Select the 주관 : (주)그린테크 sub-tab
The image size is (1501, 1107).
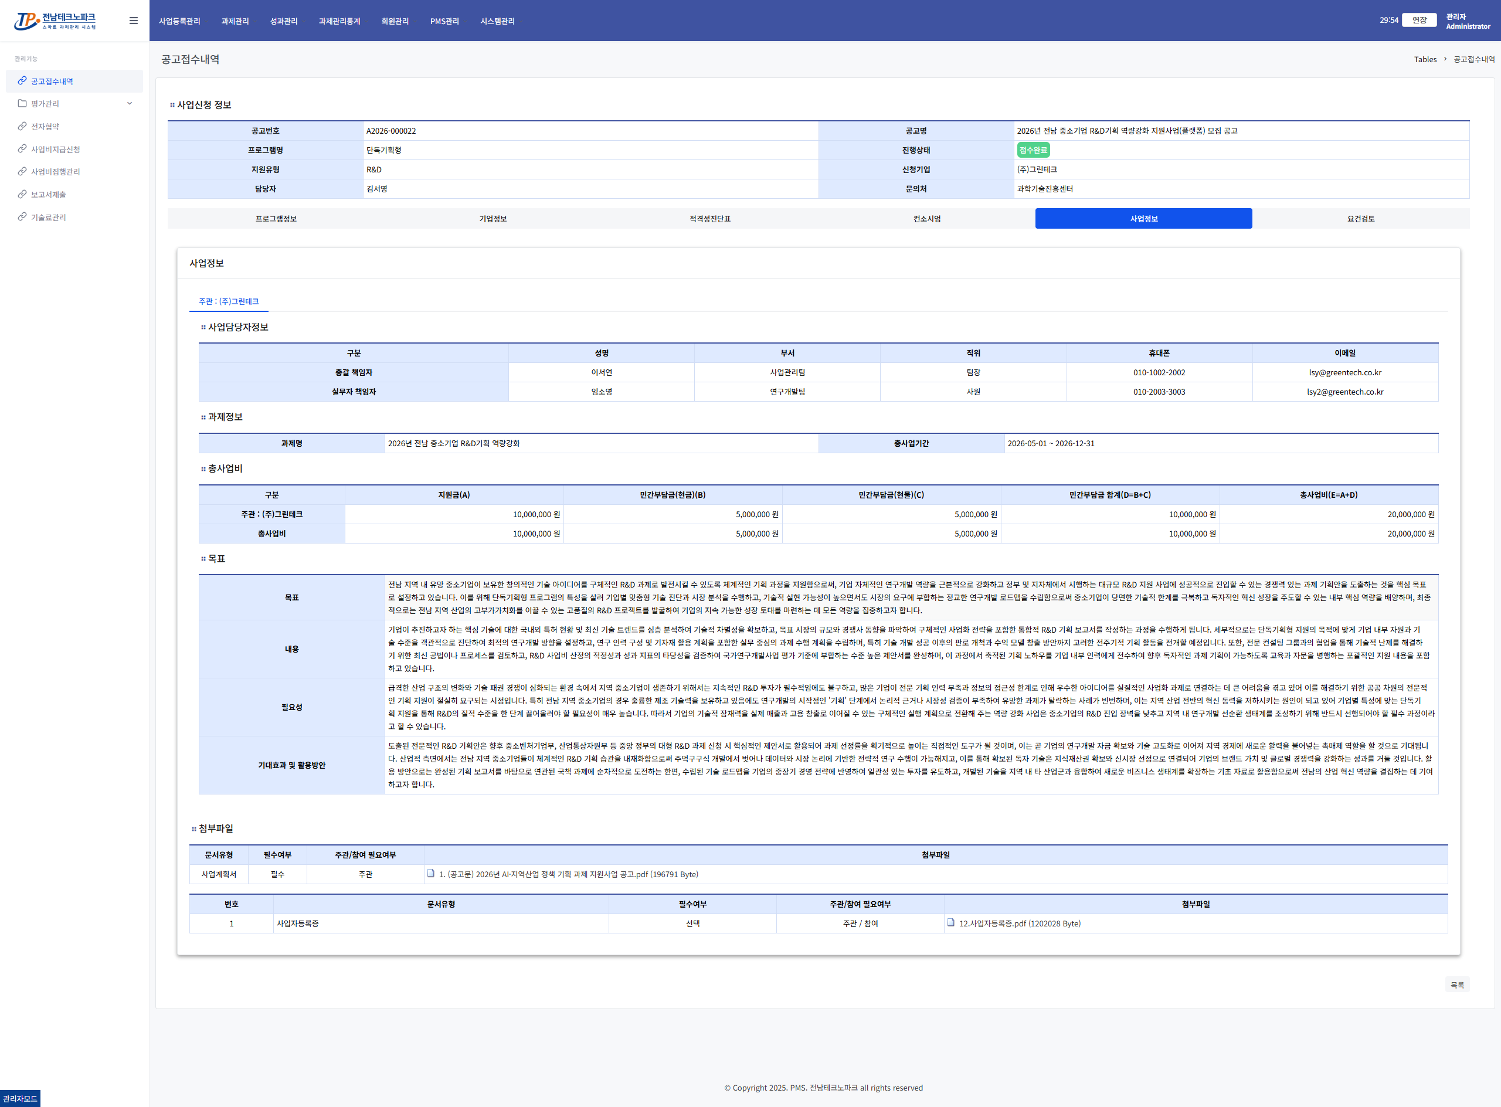point(229,301)
